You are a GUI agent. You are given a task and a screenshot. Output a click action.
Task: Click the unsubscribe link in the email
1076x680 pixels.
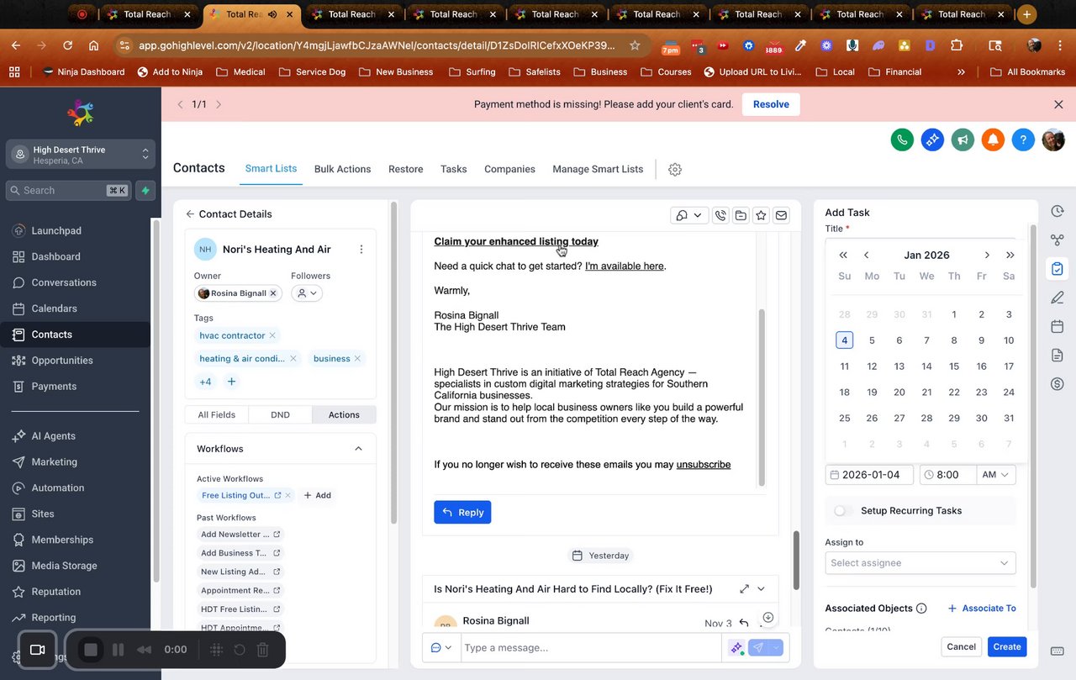pos(704,465)
